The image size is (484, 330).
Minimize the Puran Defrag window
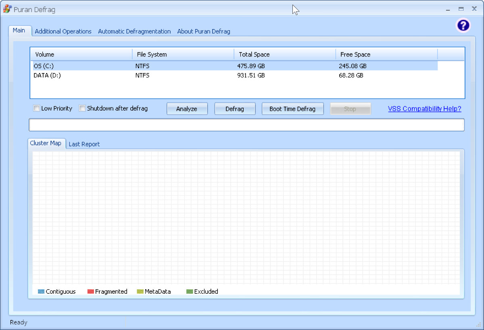pos(448,9)
